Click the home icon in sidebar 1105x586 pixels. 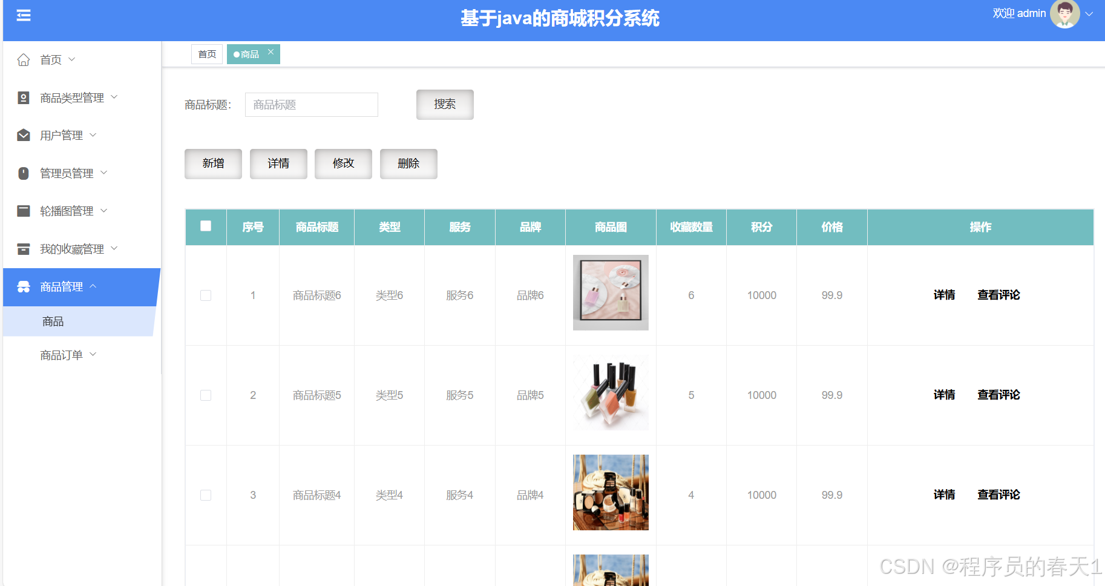click(x=24, y=59)
